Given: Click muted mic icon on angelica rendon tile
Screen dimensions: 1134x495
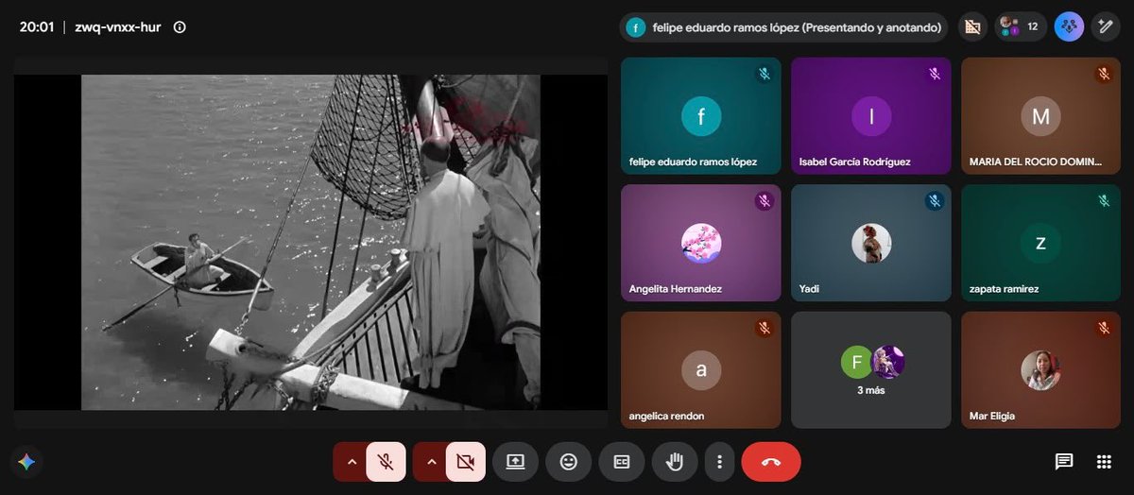Looking at the screenshot, I should (x=765, y=328).
